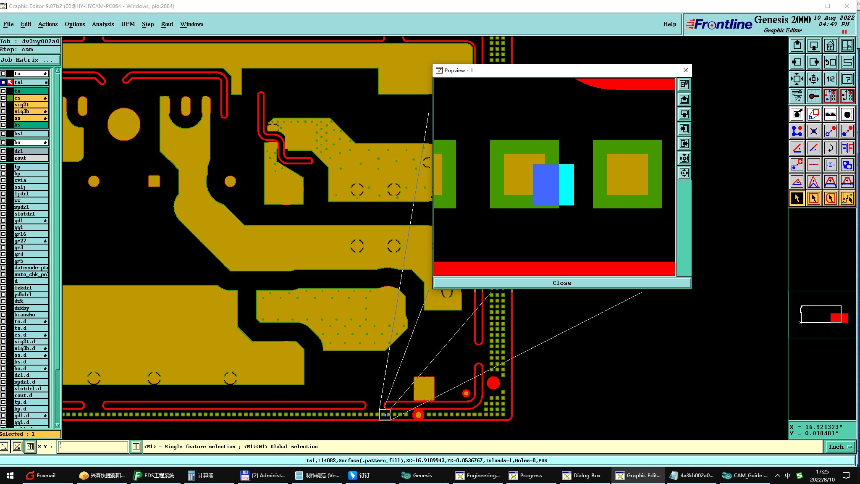Click the Home view icon

(x=830, y=45)
